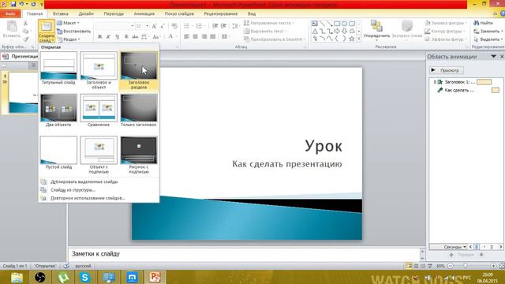Choose Дублировать выделенные слайды
The image size is (505, 284).
coord(84,182)
